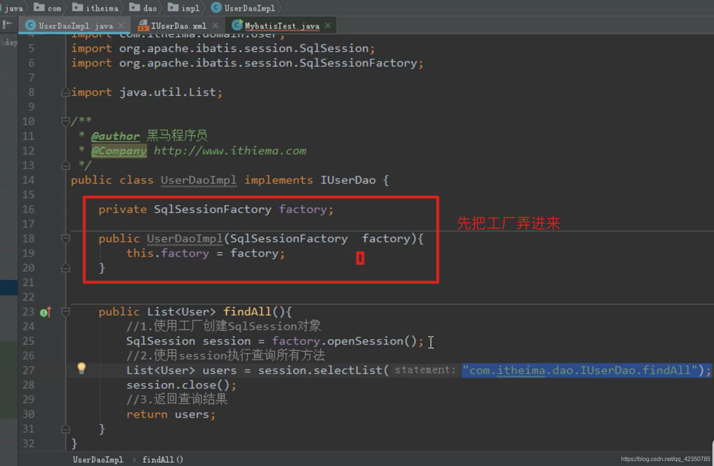The image size is (714, 466).
Task: Click the IUserDao interface name on line 14
Action: click(x=348, y=180)
